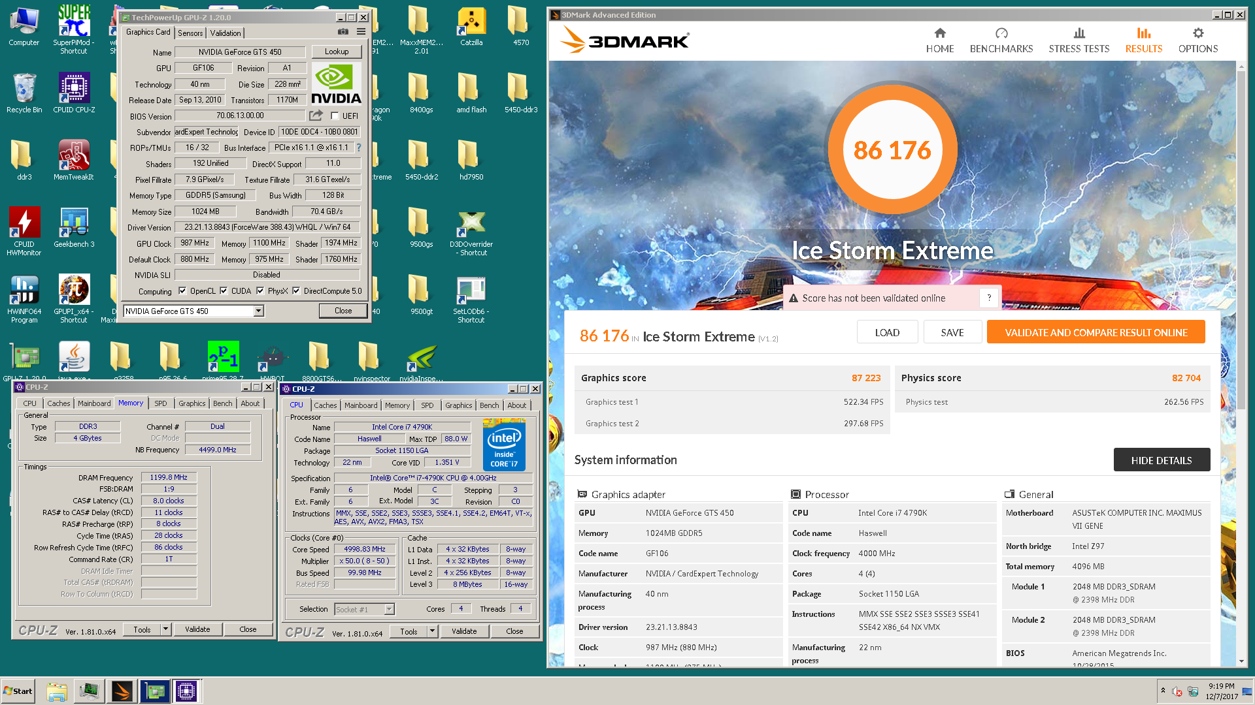
Task: Click Close button in GPU-Z
Action: (x=343, y=311)
